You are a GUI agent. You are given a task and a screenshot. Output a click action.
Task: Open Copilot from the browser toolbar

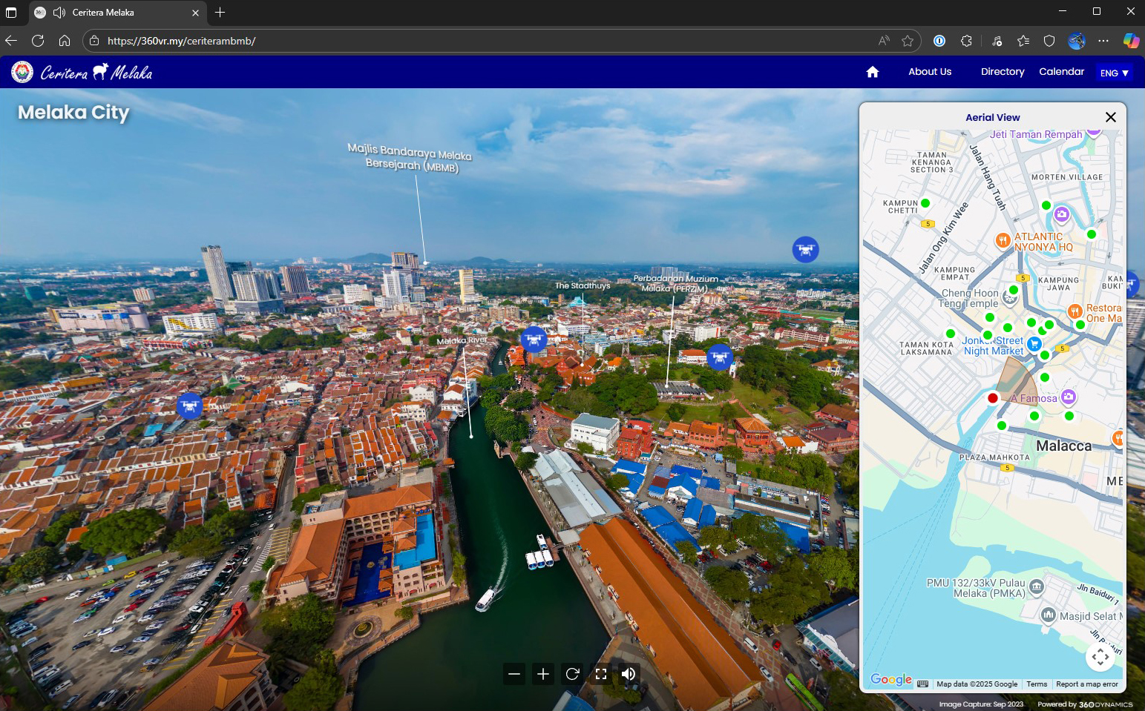point(1131,41)
